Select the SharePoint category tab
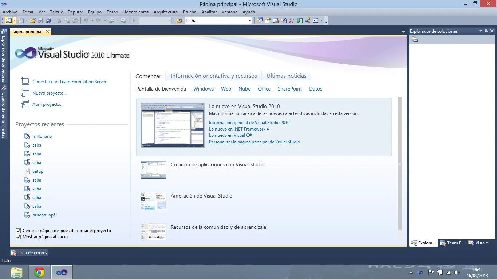This screenshot has width=497, height=279. click(290, 89)
